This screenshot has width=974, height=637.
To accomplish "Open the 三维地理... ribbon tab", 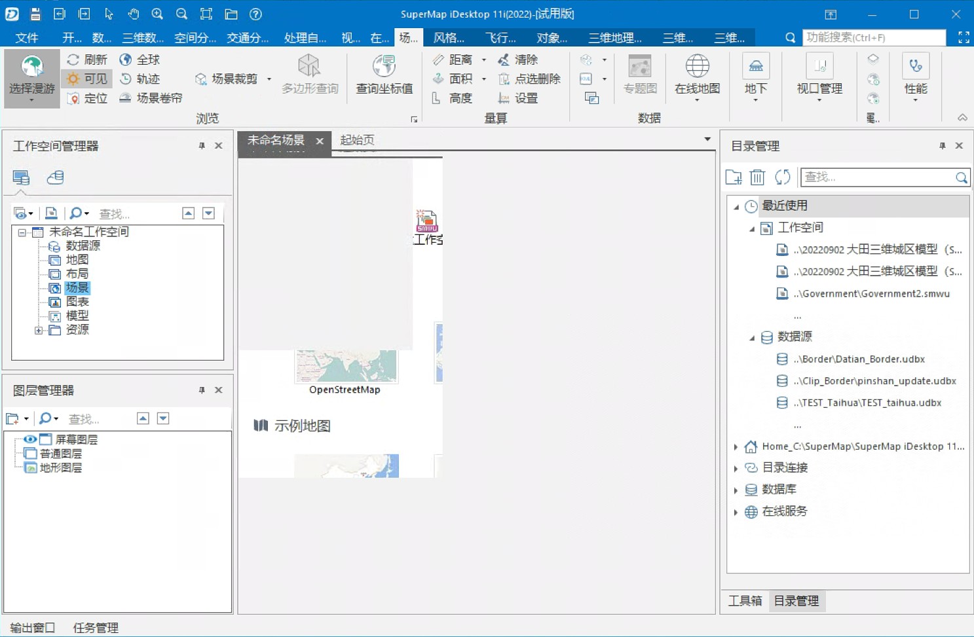I will tap(615, 38).
